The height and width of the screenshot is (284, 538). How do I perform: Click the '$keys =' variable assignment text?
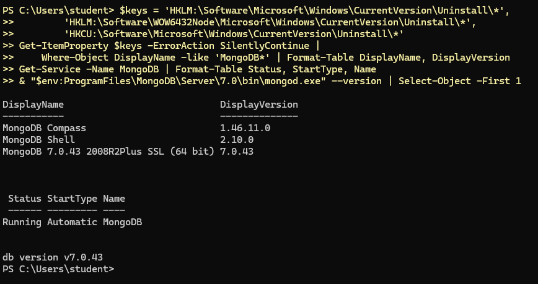139,11
